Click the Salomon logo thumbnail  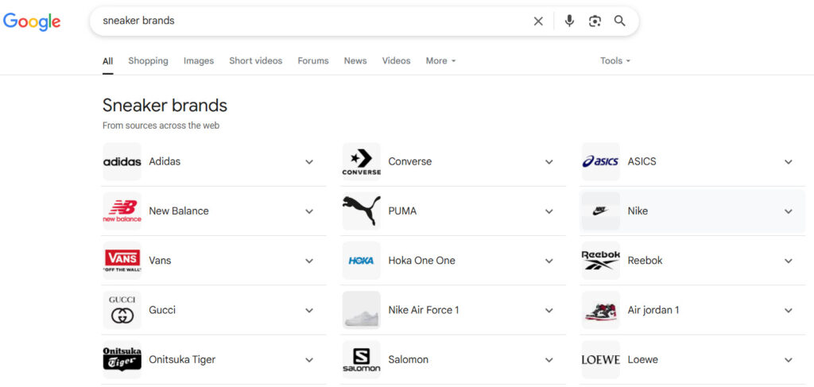pyautogui.click(x=362, y=359)
